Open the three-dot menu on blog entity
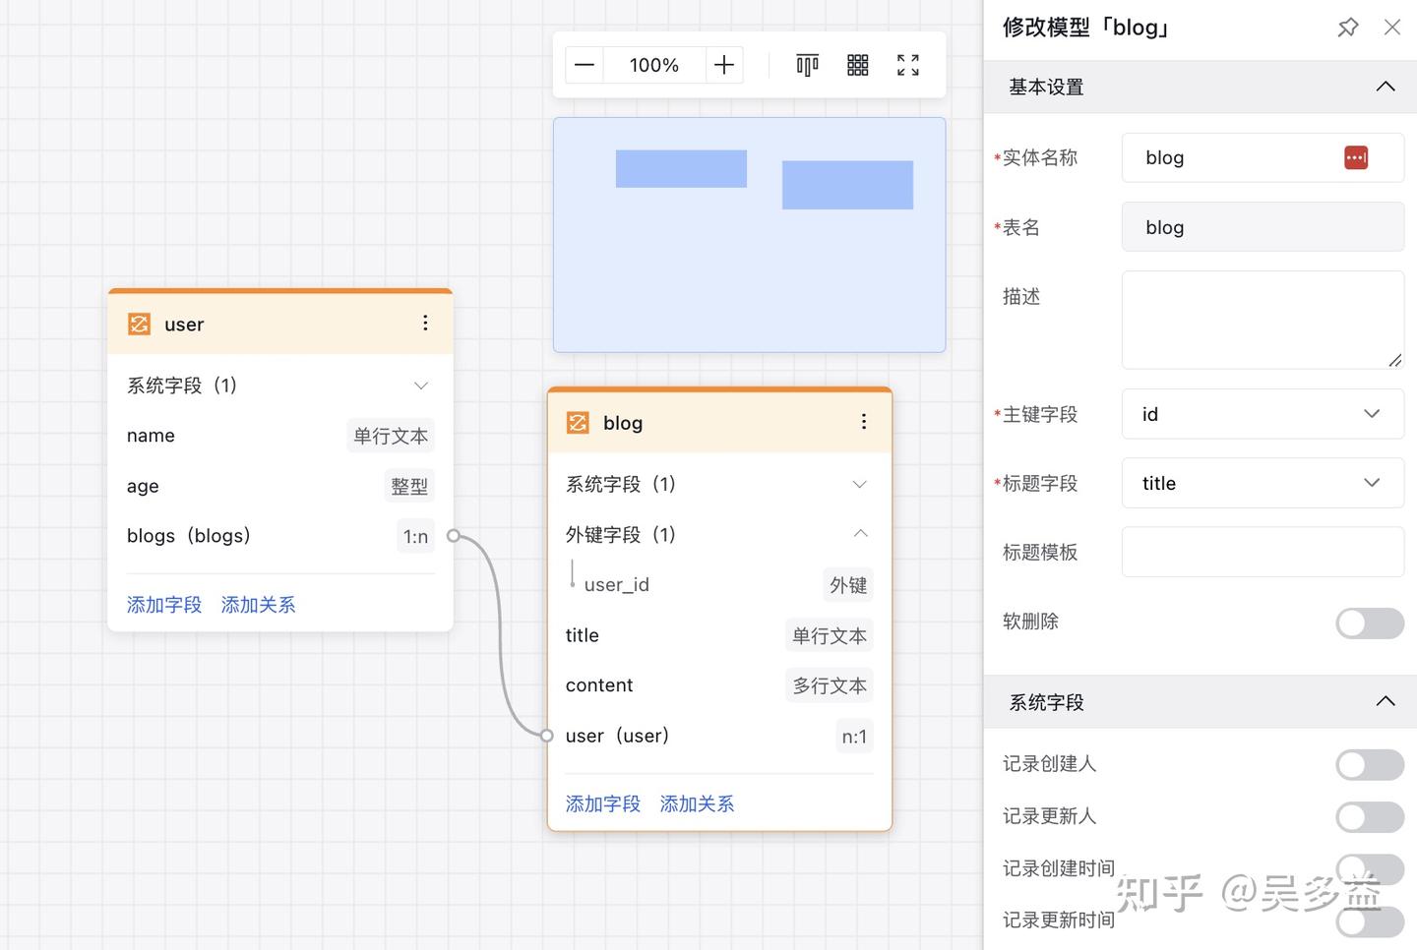Screen dimensions: 1417x950 (x=863, y=421)
